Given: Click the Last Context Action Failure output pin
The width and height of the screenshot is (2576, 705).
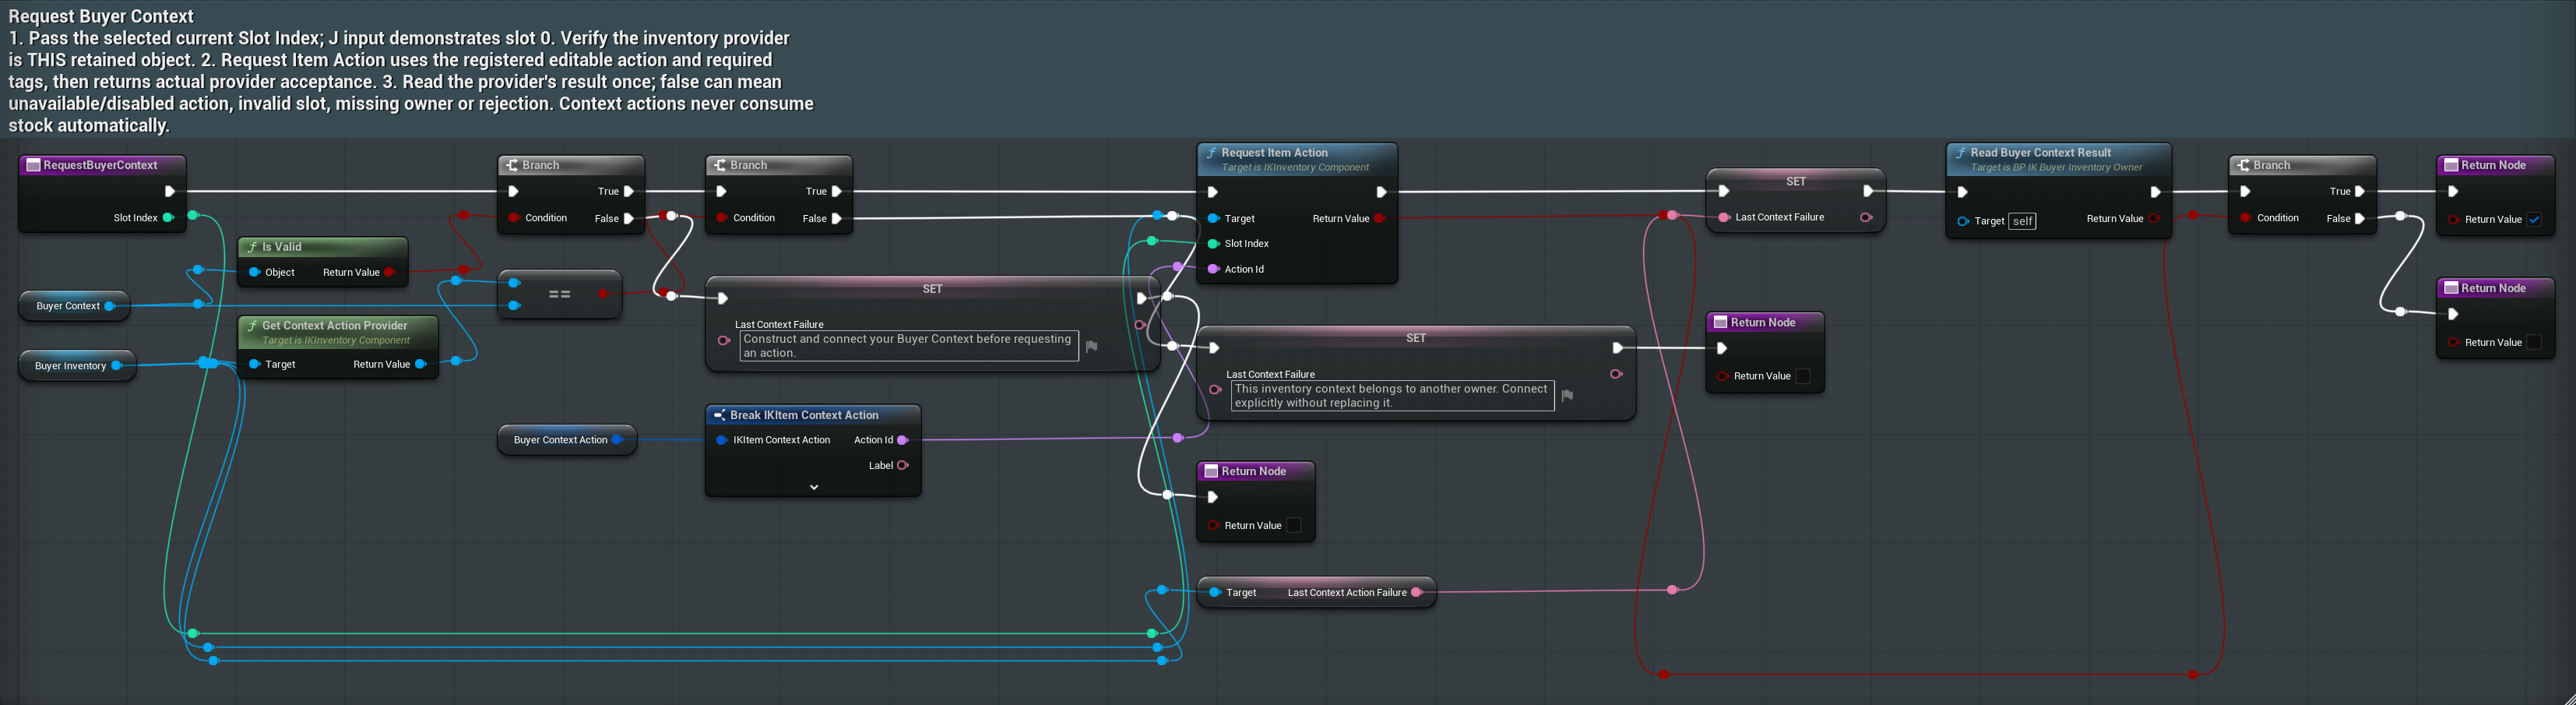Looking at the screenshot, I should pos(1416,592).
